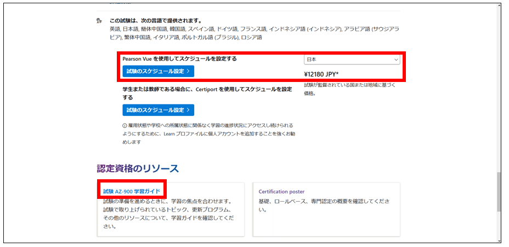
Task: Click 基礎、ロールベース、専門認定 description text
Action: [x=324, y=205]
